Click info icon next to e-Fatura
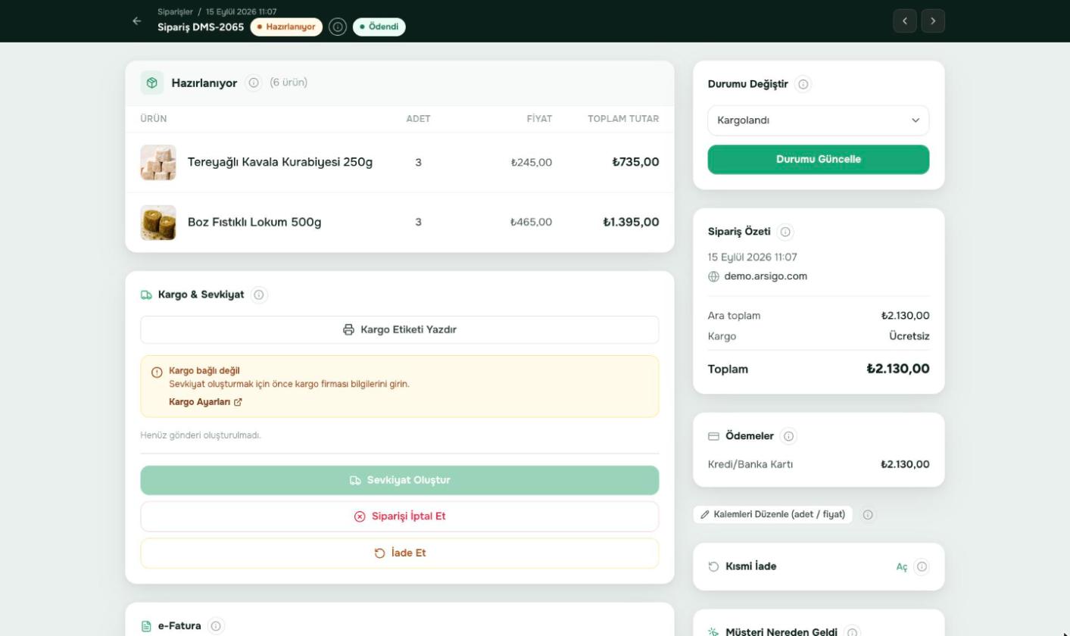Screen dimensions: 1070x636 [x=216, y=626]
